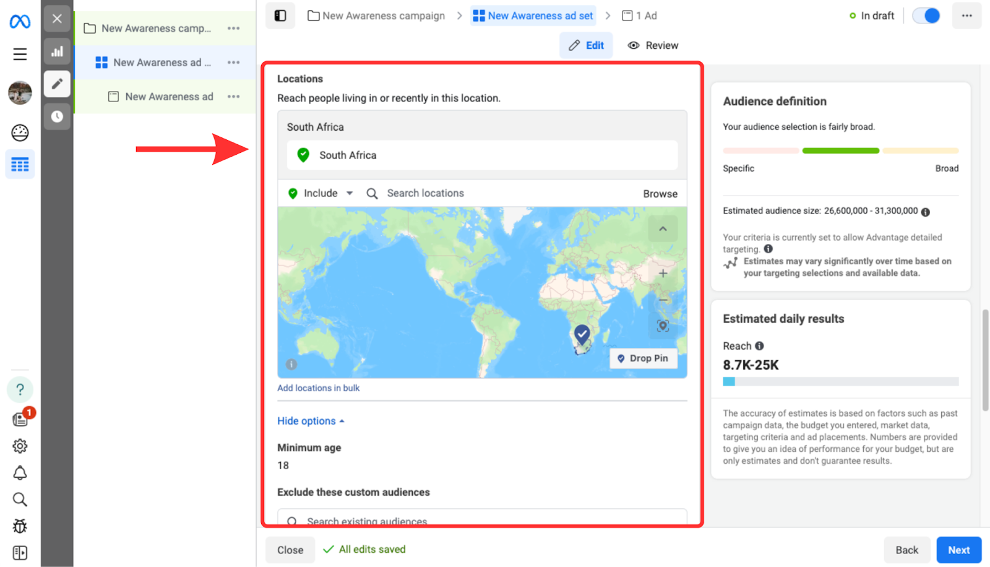Click the bug report icon
The image size is (990, 567).
coord(20,526)
